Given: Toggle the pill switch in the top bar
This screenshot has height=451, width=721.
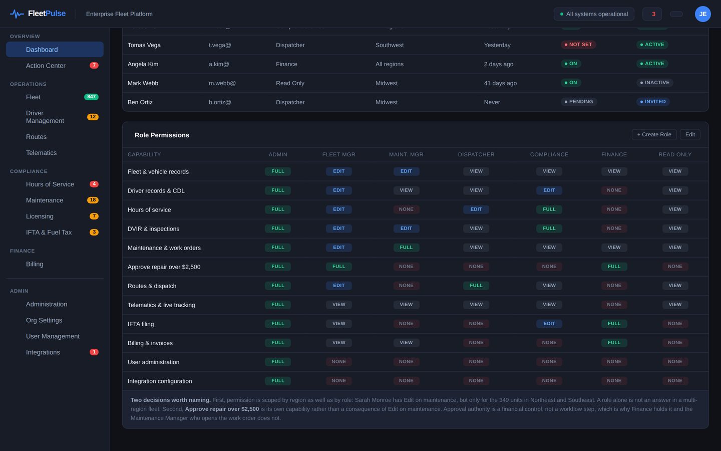Looking at the screenshot, I should click(676, 14).
